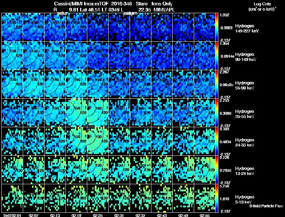Click colorbar maximum value '1.954'
The height and width of the screenshot is (217, 285).
pyautogui.click(x=224, y=43)
